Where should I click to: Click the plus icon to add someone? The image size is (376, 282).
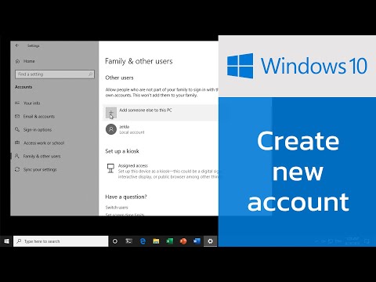[x=111, y=113]
